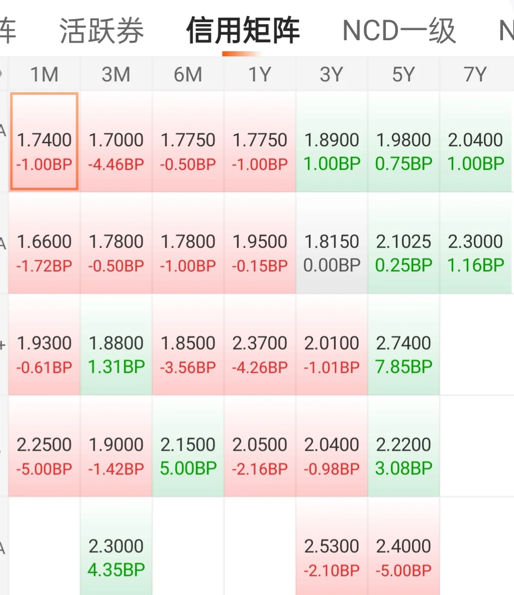Select highlighted cell 1.7400 -1.00BP

pos(44,141)
